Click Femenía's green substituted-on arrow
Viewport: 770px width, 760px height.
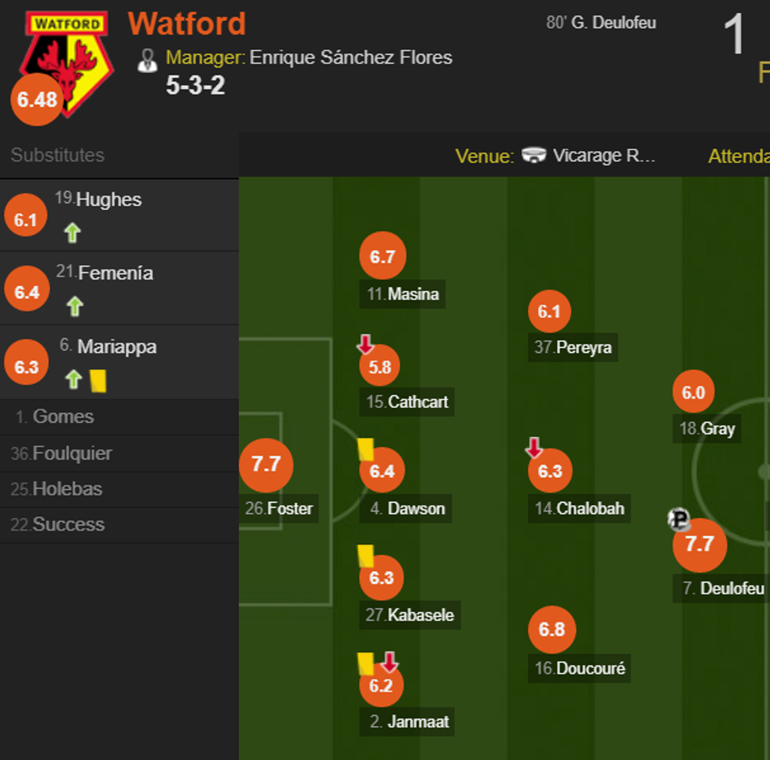point(75,306)
